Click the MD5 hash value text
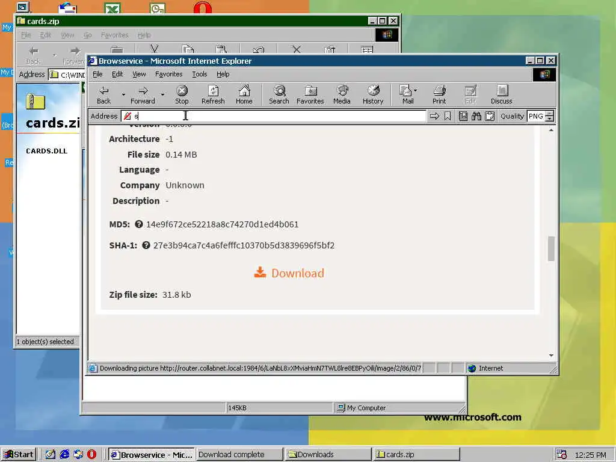The height and width of the screenshot is (462, 616). click(x=223, y=224)
